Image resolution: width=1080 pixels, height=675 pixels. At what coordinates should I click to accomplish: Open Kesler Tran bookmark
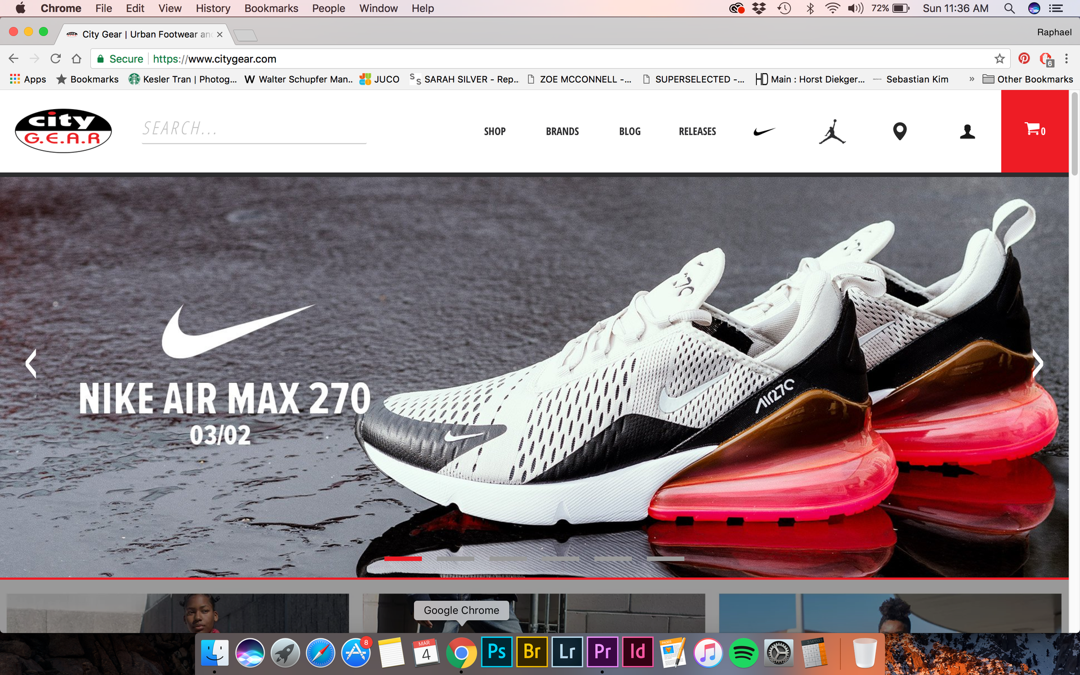click(x=183, y=79)
